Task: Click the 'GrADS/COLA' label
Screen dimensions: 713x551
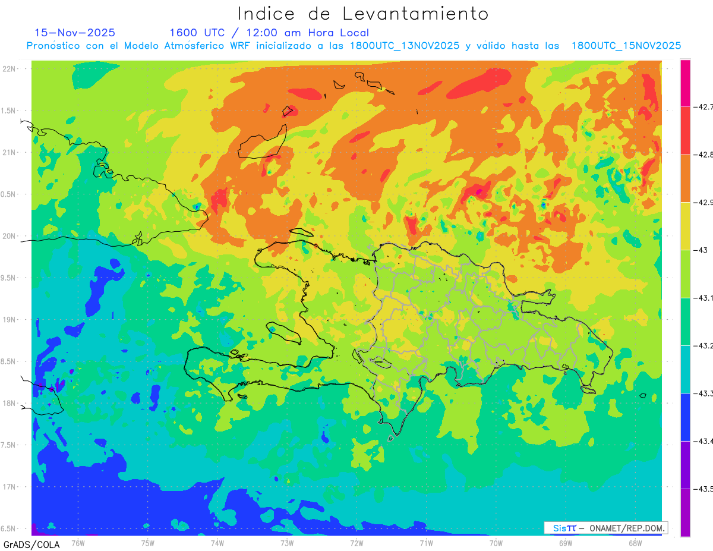Action: tap(31, 544)
